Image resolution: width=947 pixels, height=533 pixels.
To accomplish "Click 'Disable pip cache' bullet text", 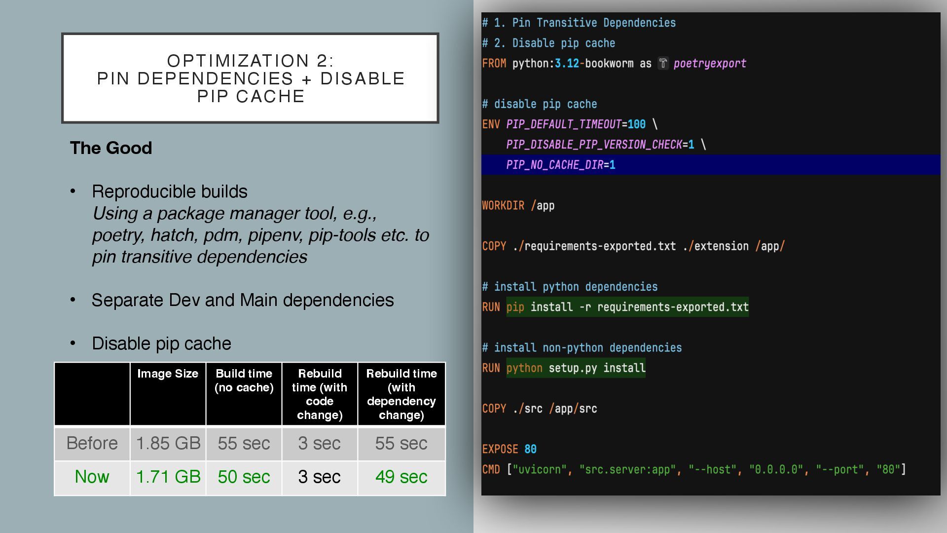I will click(161, 343).
